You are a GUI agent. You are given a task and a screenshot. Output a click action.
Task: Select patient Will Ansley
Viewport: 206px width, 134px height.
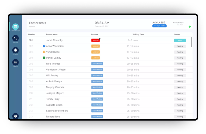point(52,76)
